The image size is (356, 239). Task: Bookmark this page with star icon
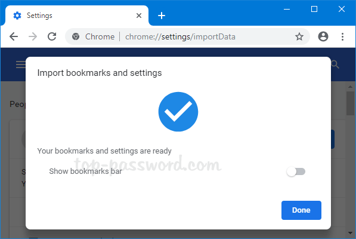tap(299, 36)
